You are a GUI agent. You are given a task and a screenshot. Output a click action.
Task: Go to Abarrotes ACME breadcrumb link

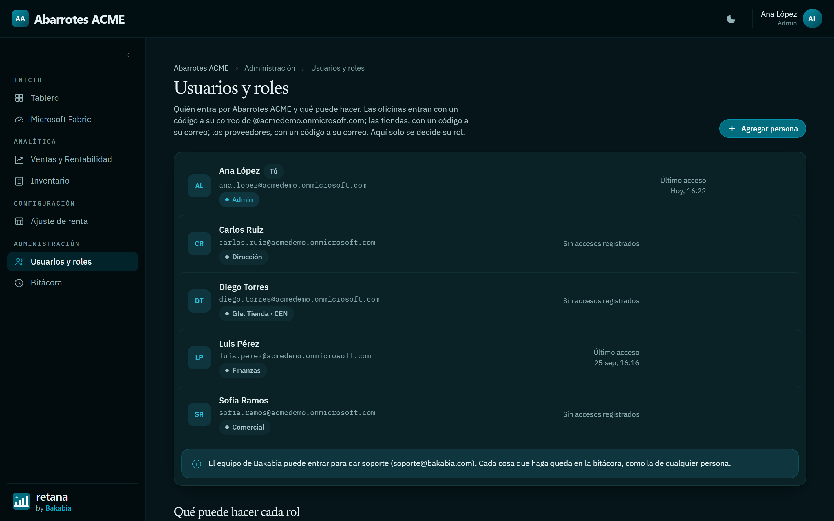[x=201, y=68]
